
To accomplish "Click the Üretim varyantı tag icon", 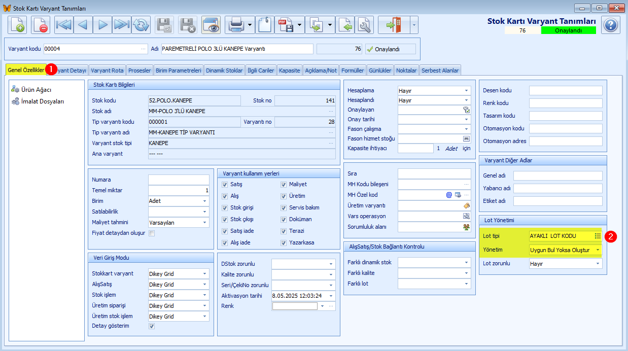I will [x=466, y=205].
